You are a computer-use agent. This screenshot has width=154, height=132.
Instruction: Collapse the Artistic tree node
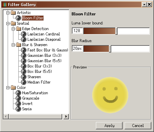click(x=8, y=13)
